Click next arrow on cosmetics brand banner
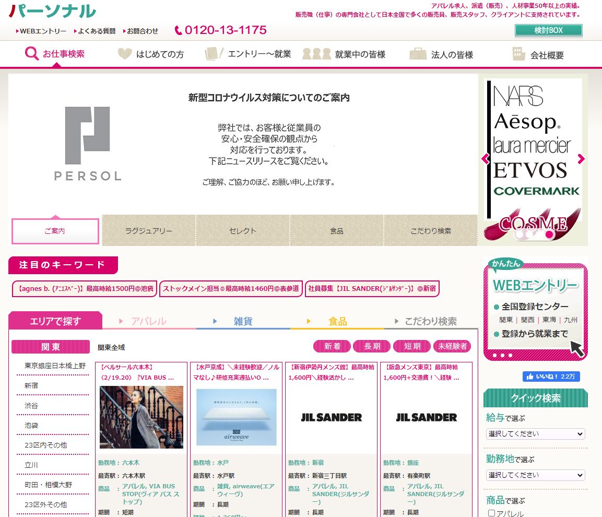Screen dimensions: 602x517 click(581, 159)
